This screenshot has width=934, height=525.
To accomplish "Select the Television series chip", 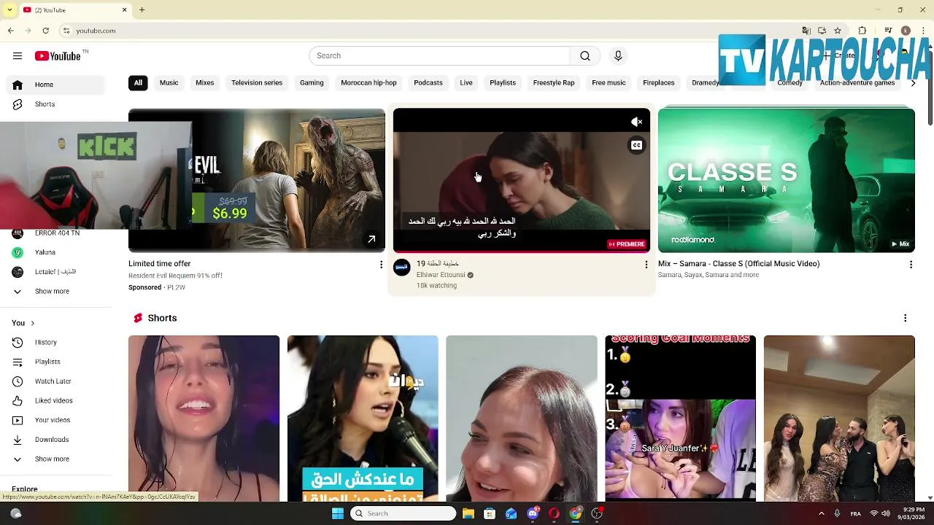I will coord(257,82).
